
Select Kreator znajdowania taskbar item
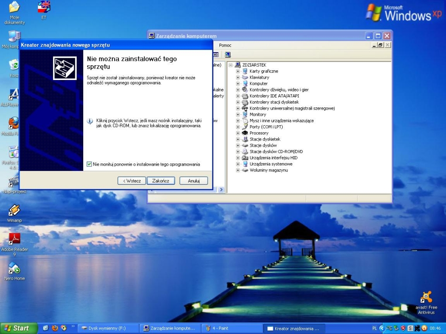[x=294, y=328]
